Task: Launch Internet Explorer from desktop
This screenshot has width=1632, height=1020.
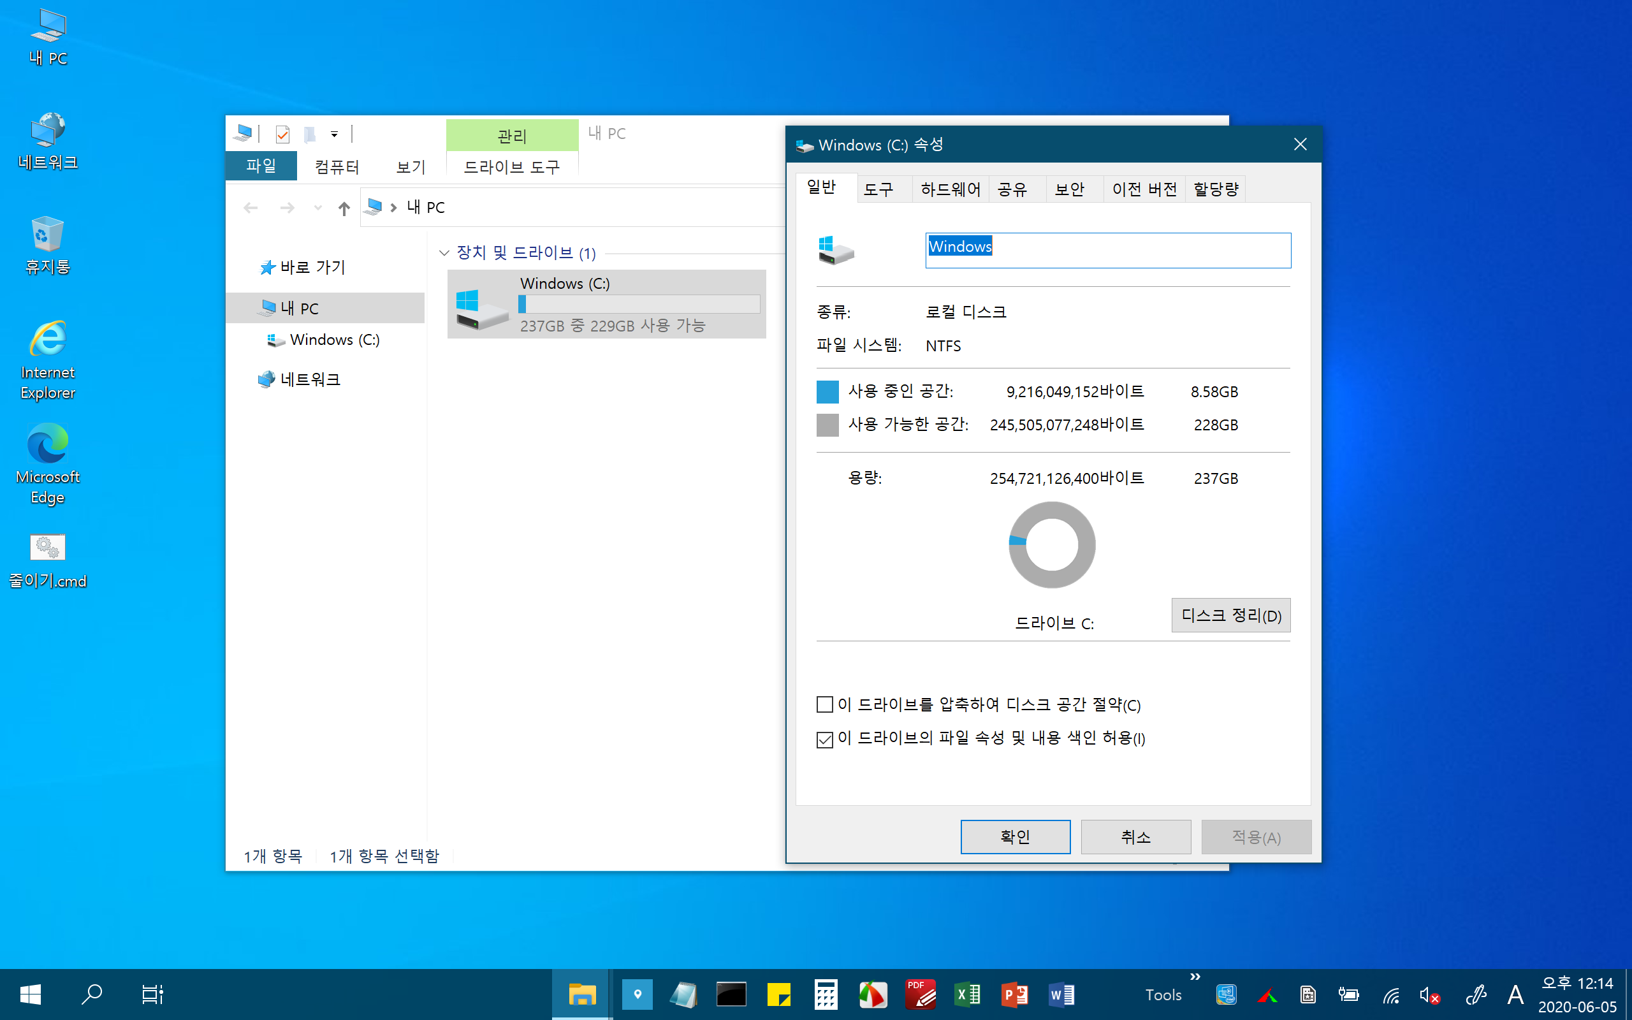Action: tap(48, 360)
